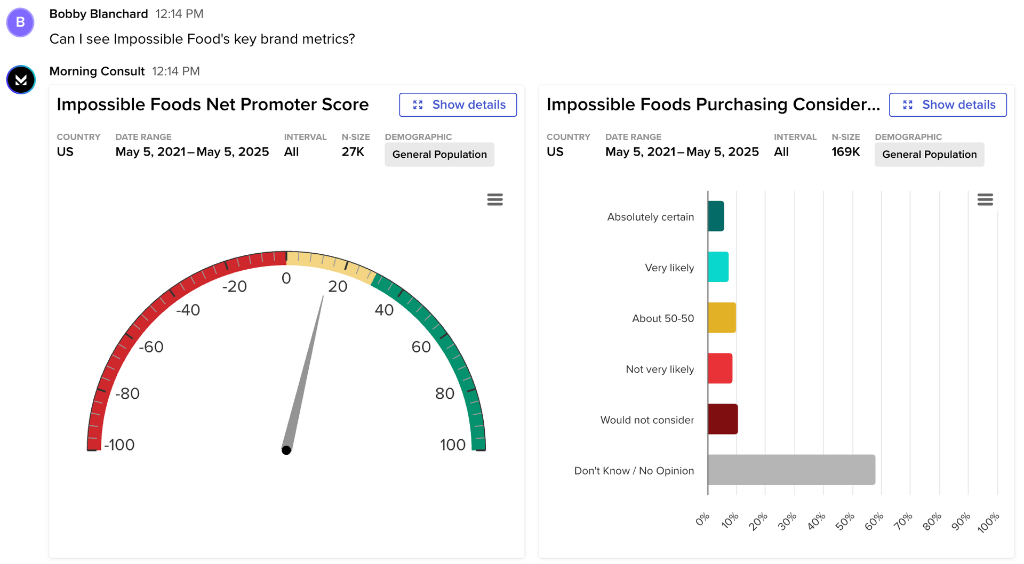This screenshot has height=564, width=1024.
Task: Click the gauge needle on the NPS chart
Action: [305, 373]
